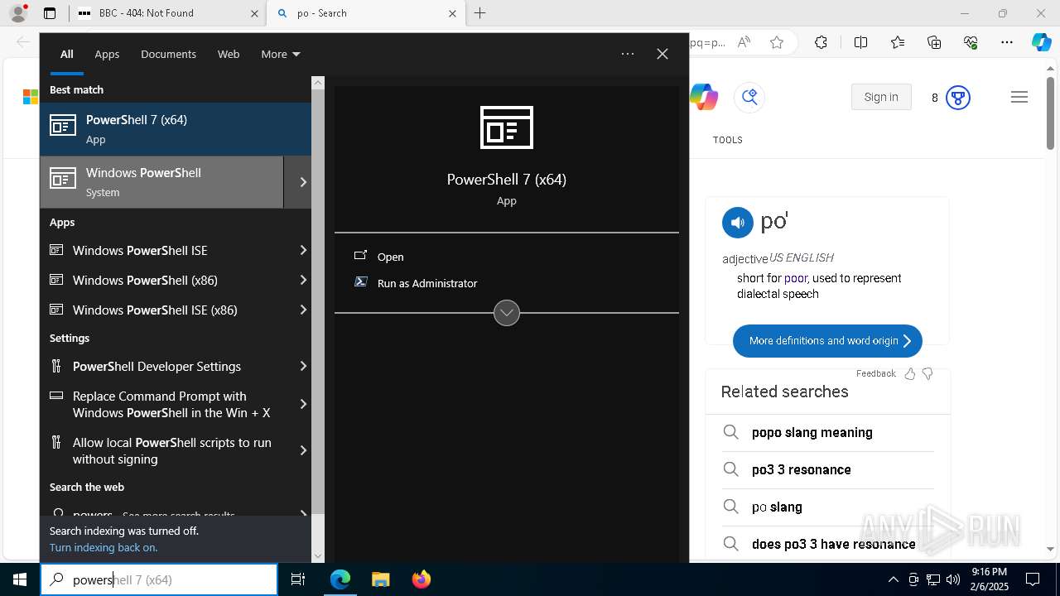
Task: Click Open in PowerShell 7 details pane
Action: (390, 257)
